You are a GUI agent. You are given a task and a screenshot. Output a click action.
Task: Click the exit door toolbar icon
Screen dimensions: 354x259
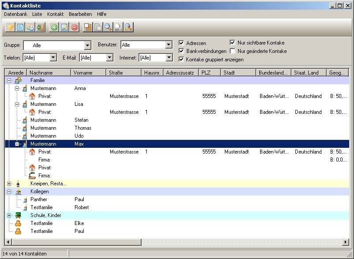click(41, 27)
